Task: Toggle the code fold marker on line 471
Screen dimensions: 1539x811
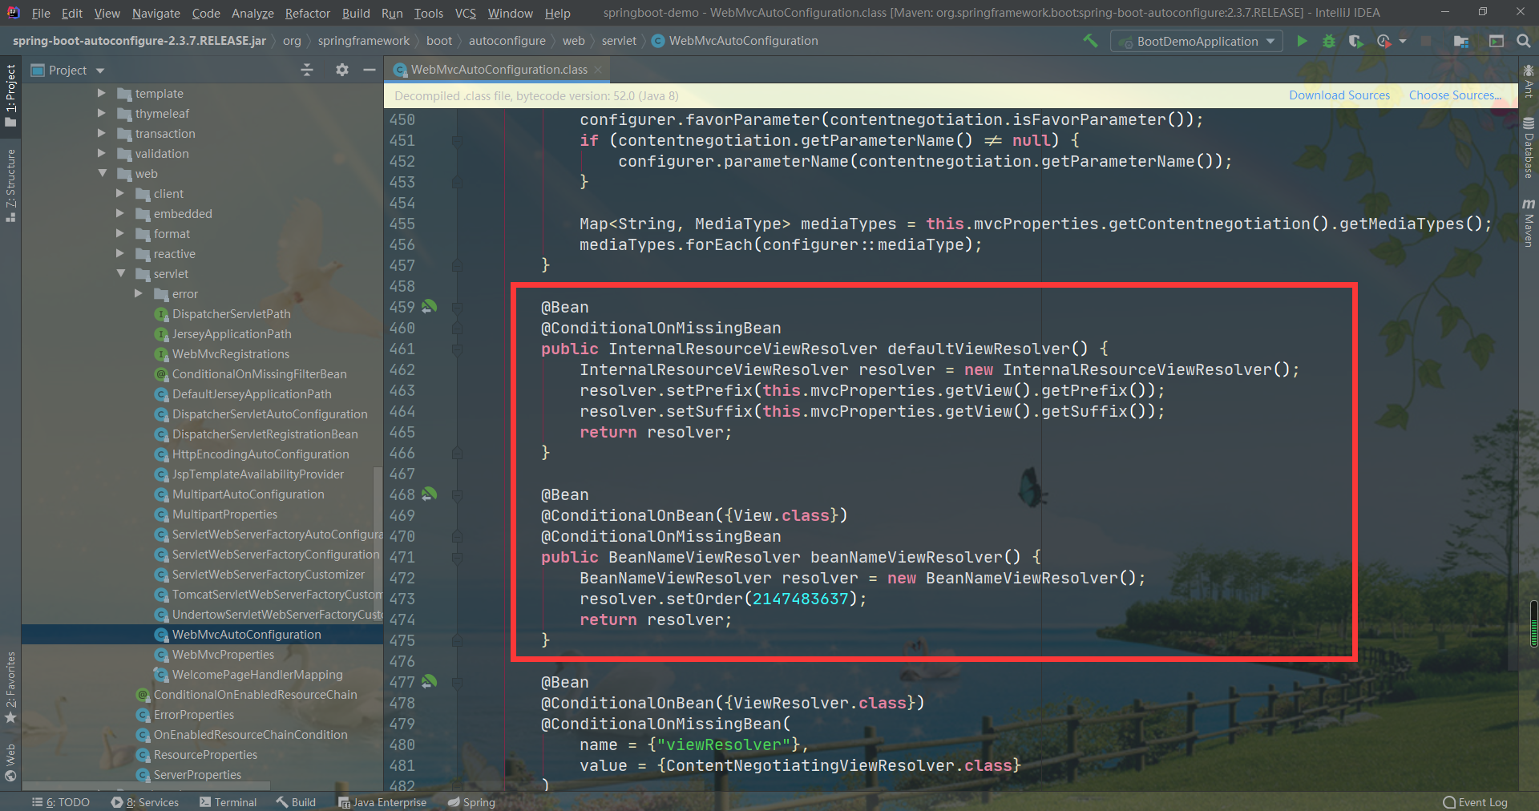Action: (x=457, y=557)
